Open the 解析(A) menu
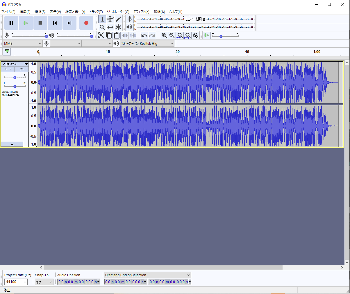Image resolution: width=350 pixels, height=294 pixels. point(159,12)
